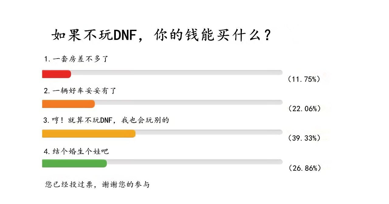Viewport: 389px width, 204px height.
Task: Select option 1 一套房差不多了
Action: click(76, 59)
